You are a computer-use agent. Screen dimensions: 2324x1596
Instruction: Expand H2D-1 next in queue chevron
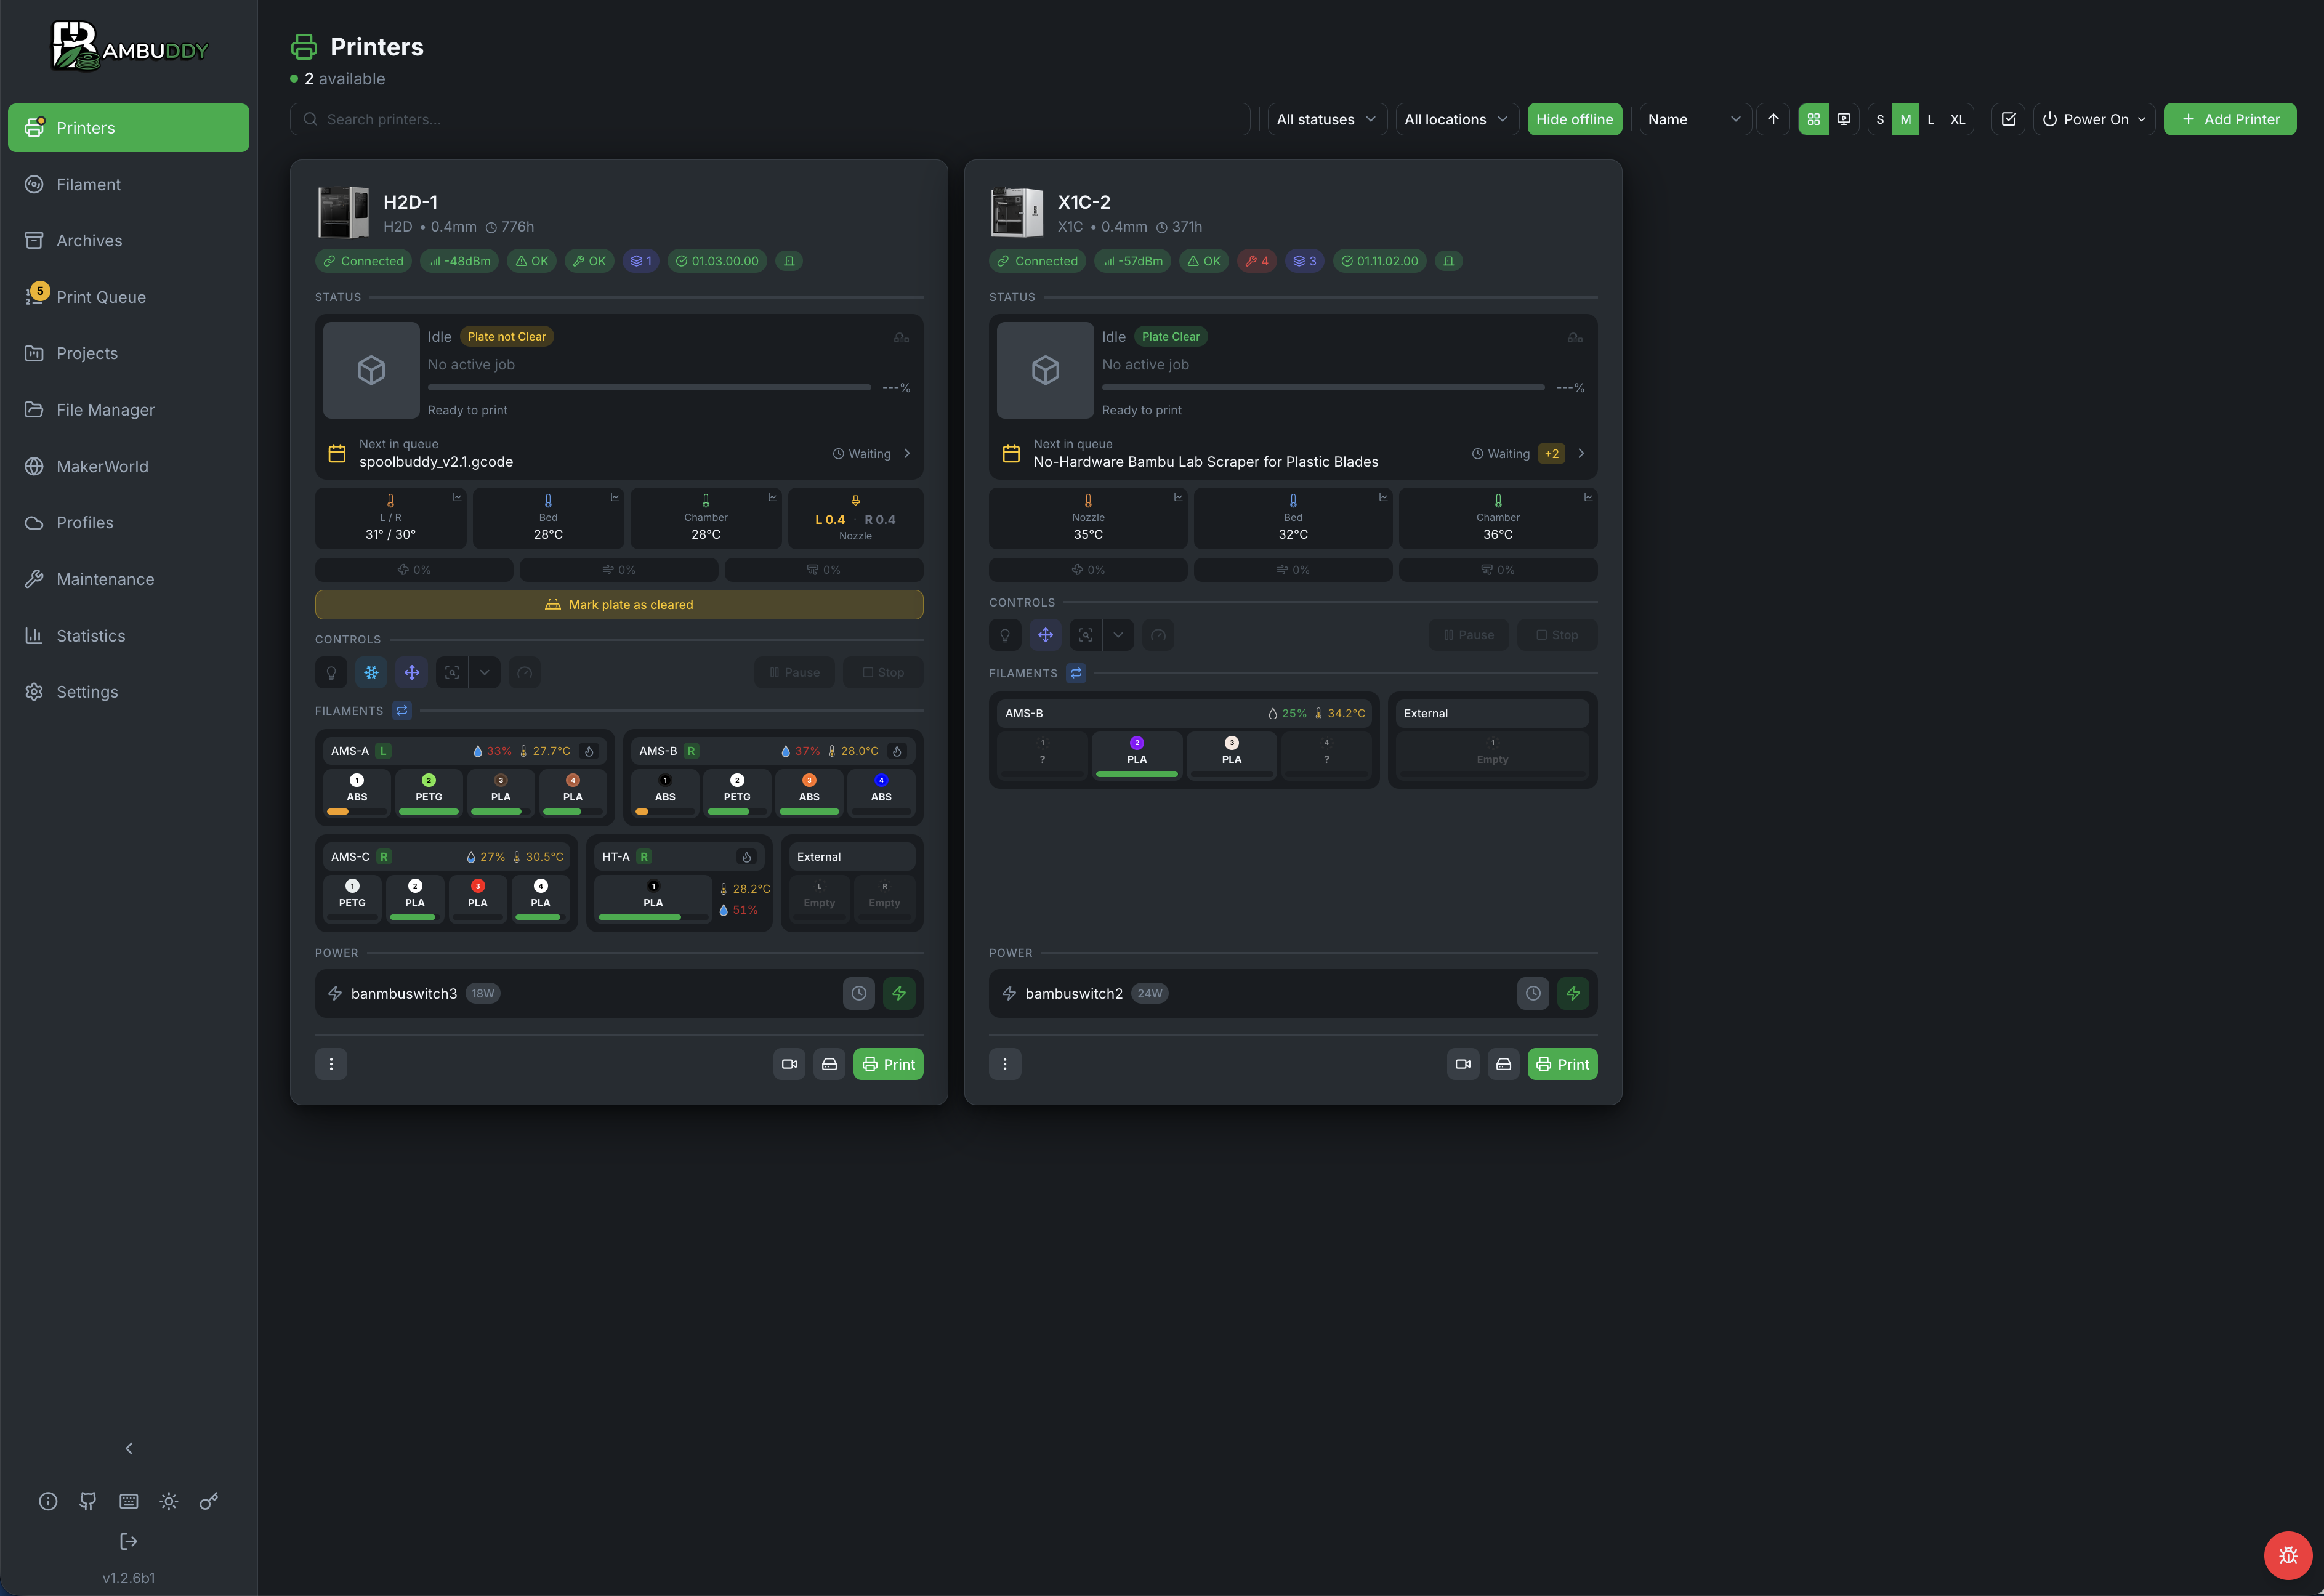click(x=907, y=454)
